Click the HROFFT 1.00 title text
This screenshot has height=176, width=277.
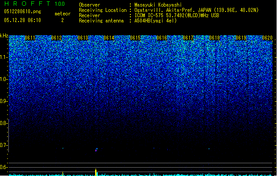click(x=34, y=4)
